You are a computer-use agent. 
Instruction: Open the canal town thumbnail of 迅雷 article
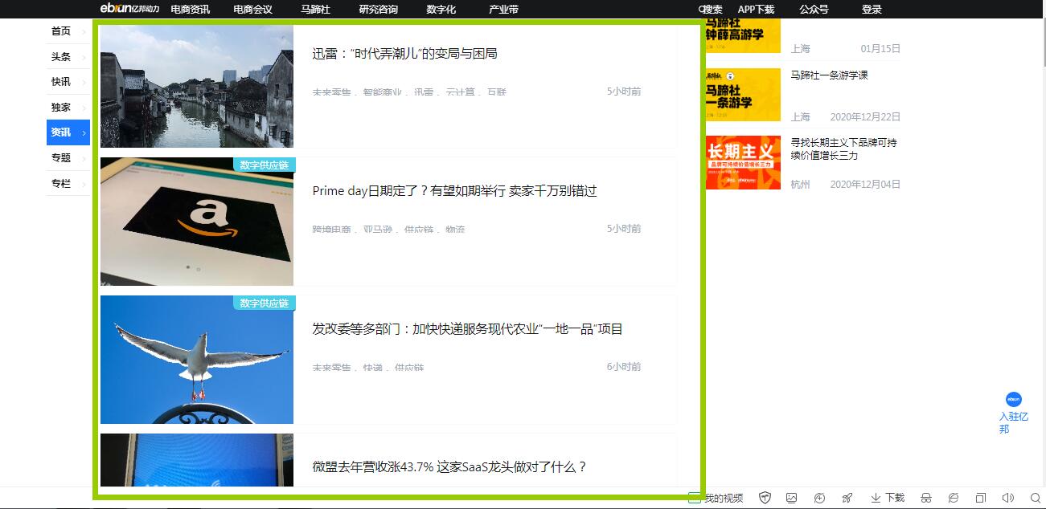tap(197, 86)
